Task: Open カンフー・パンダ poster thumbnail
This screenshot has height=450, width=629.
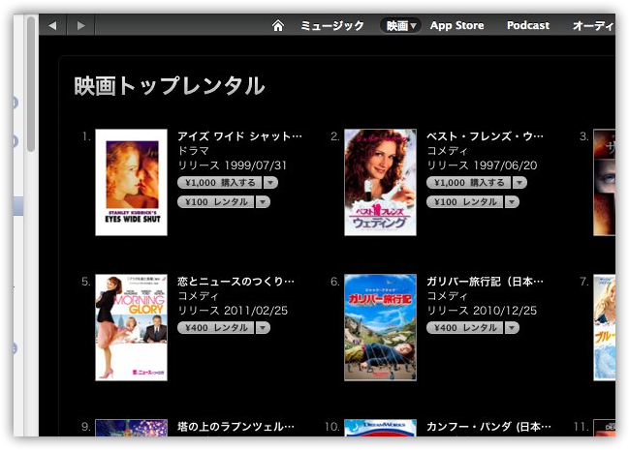Action: point(380,428)
